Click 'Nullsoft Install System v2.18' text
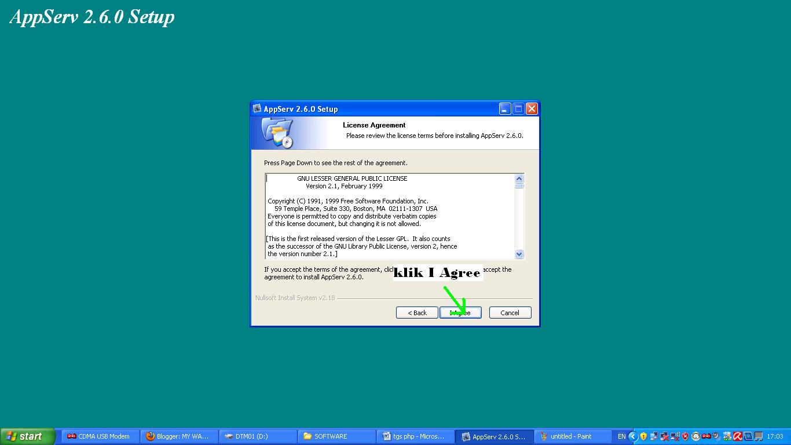The image size is (791, 445). point(295,298)
